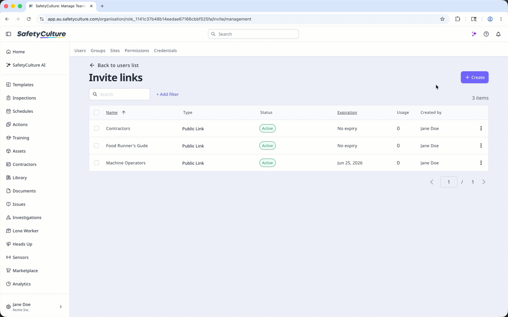Open Food Runner's Gude invite link name

tap(127, 146)
